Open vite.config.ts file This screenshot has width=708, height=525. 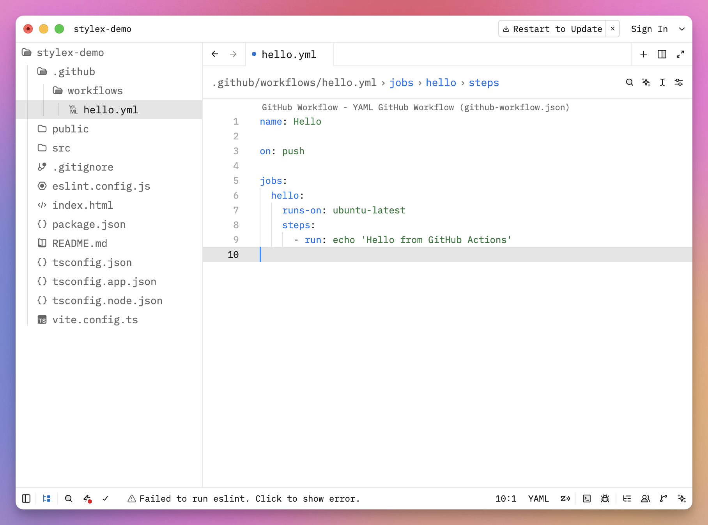[109, 320]
